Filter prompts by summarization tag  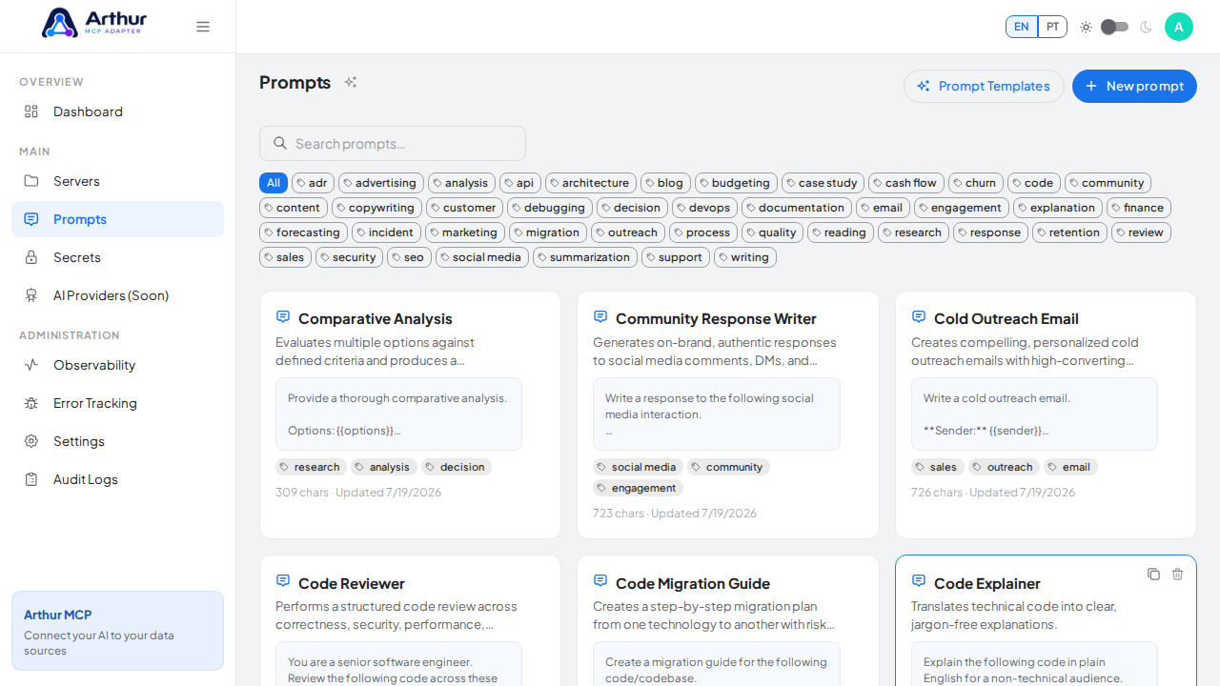585,257
